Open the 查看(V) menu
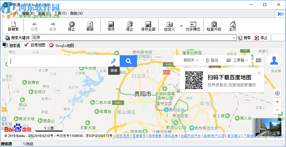286x147 pixels. click(x=44, y=13)
